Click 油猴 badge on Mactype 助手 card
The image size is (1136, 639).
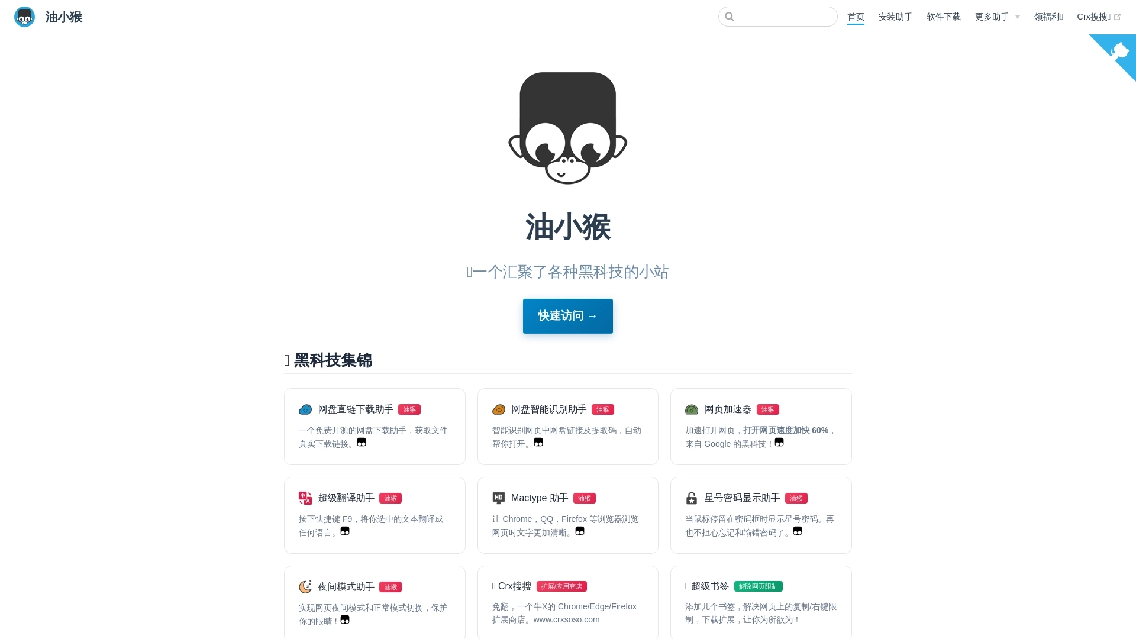tap(585, 498)
